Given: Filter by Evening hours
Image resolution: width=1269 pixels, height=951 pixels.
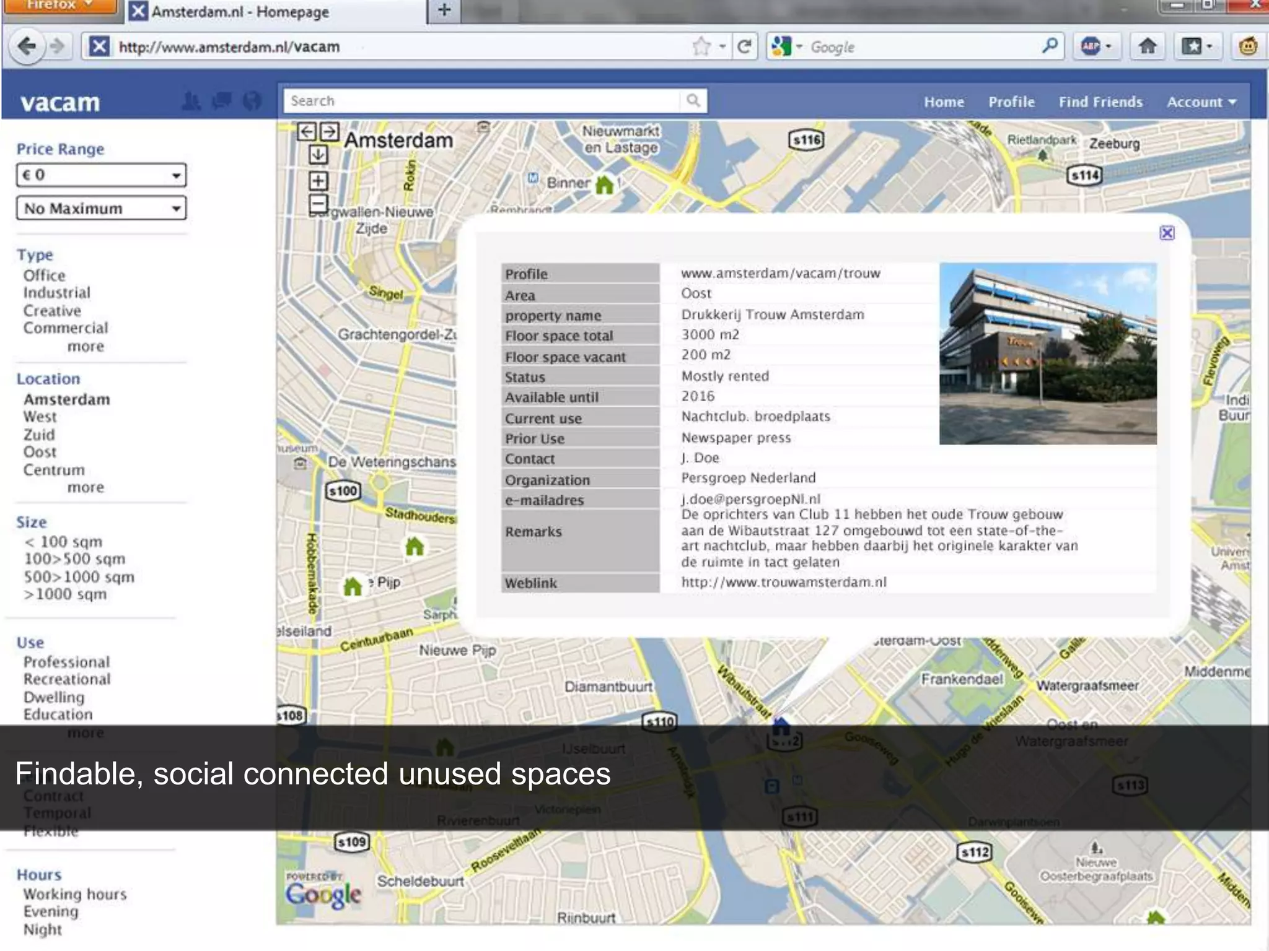Looking at the screenshot, I should pos(51,912).
